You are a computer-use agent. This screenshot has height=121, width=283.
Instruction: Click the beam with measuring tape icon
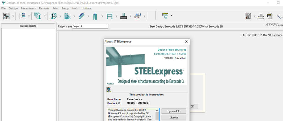165,16
